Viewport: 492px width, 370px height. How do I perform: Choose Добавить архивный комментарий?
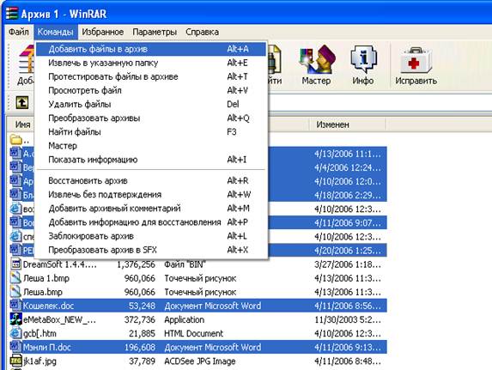[151, 209]
